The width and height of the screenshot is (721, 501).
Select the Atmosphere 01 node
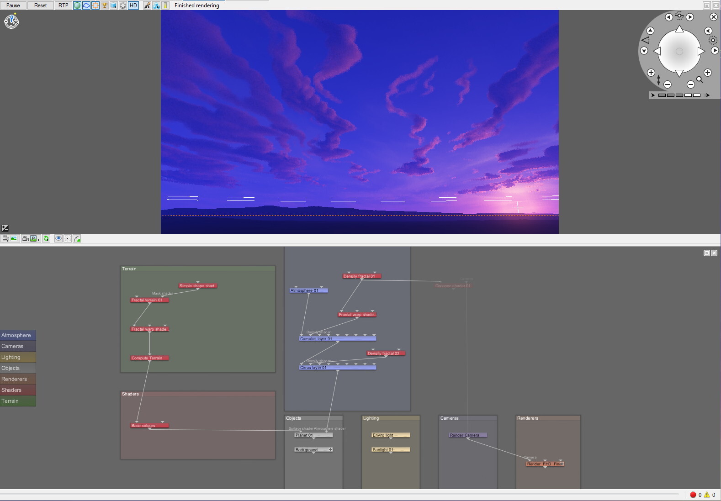pyautogui.click(x=309, y=290)
